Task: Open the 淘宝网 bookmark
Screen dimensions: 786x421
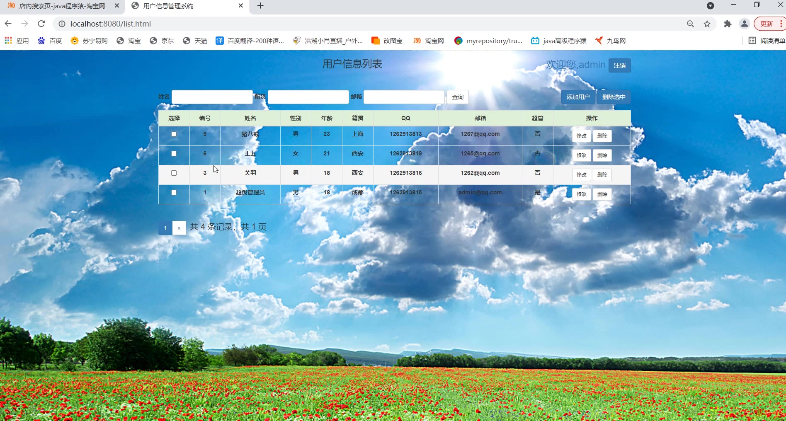Action: tap(429, 41)
